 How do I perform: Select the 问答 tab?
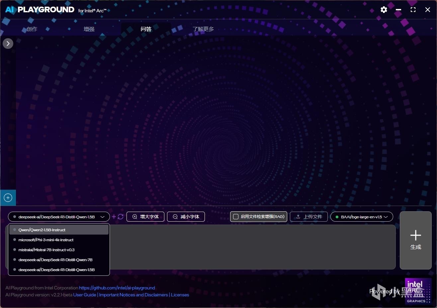click(x=146, y=29)
